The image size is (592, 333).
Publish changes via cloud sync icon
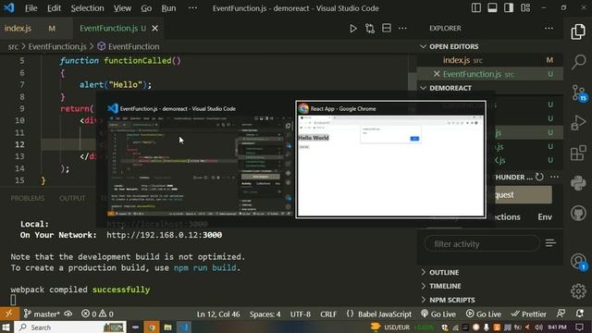(x=68, y=314)
